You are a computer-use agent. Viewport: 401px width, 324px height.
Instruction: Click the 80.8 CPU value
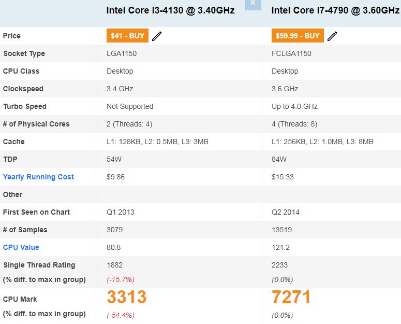click(x=113, y=247)
